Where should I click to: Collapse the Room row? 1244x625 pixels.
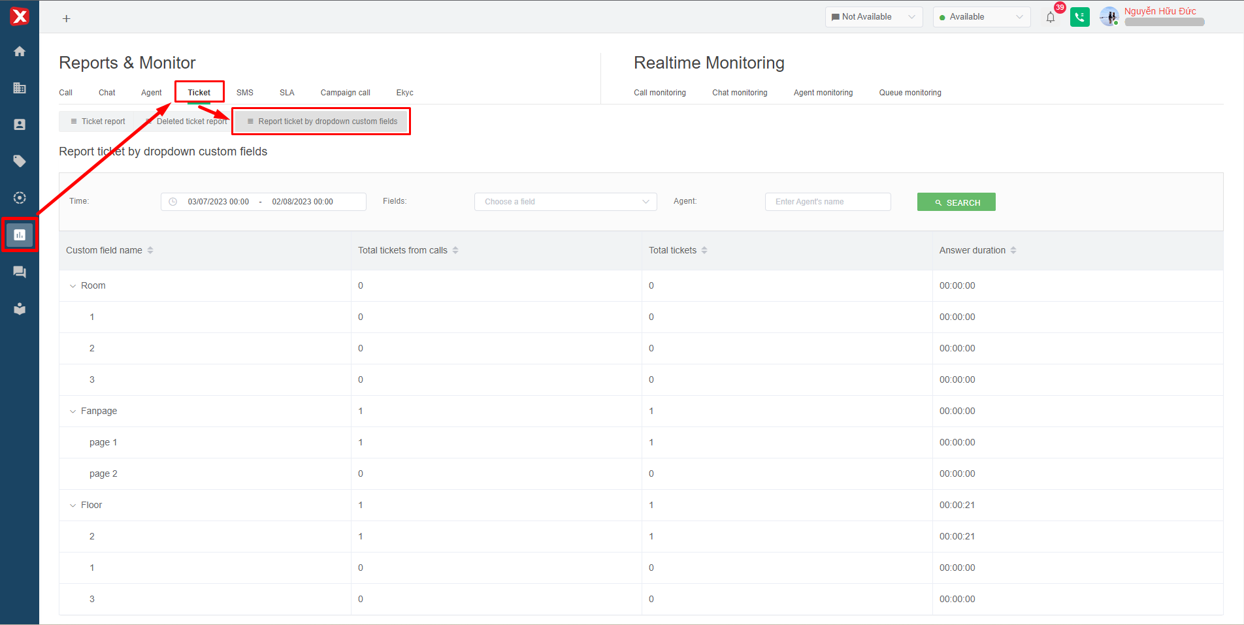click(x=73, y=286)
